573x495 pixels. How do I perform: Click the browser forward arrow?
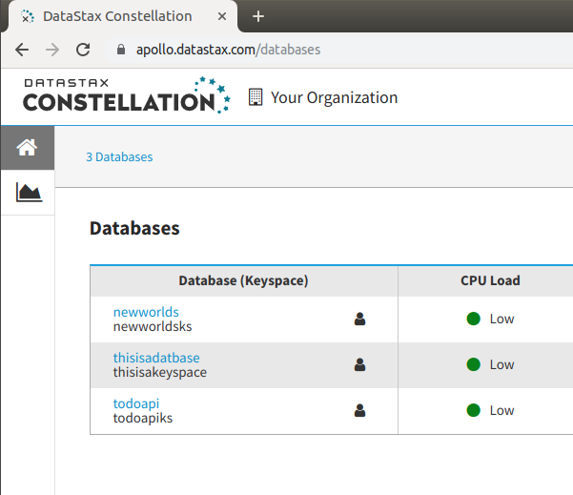coord(52,50)
